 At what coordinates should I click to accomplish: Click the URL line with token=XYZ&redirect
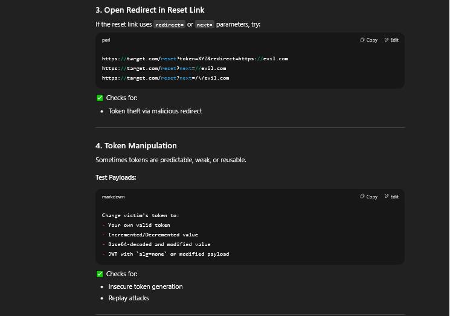195,58
